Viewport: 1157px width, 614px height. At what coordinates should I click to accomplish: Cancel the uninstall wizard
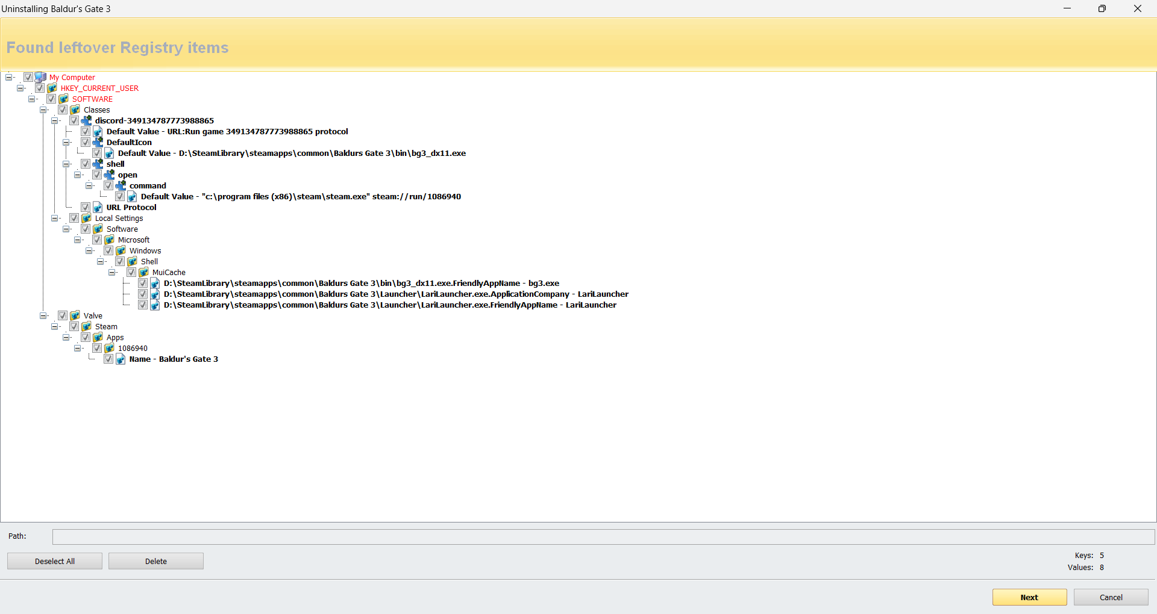coord(1111,597)
